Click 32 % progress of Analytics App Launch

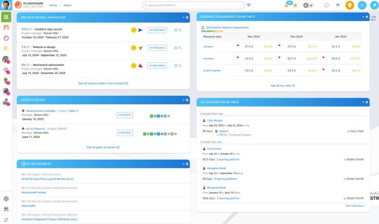click(x=178, y=30)
